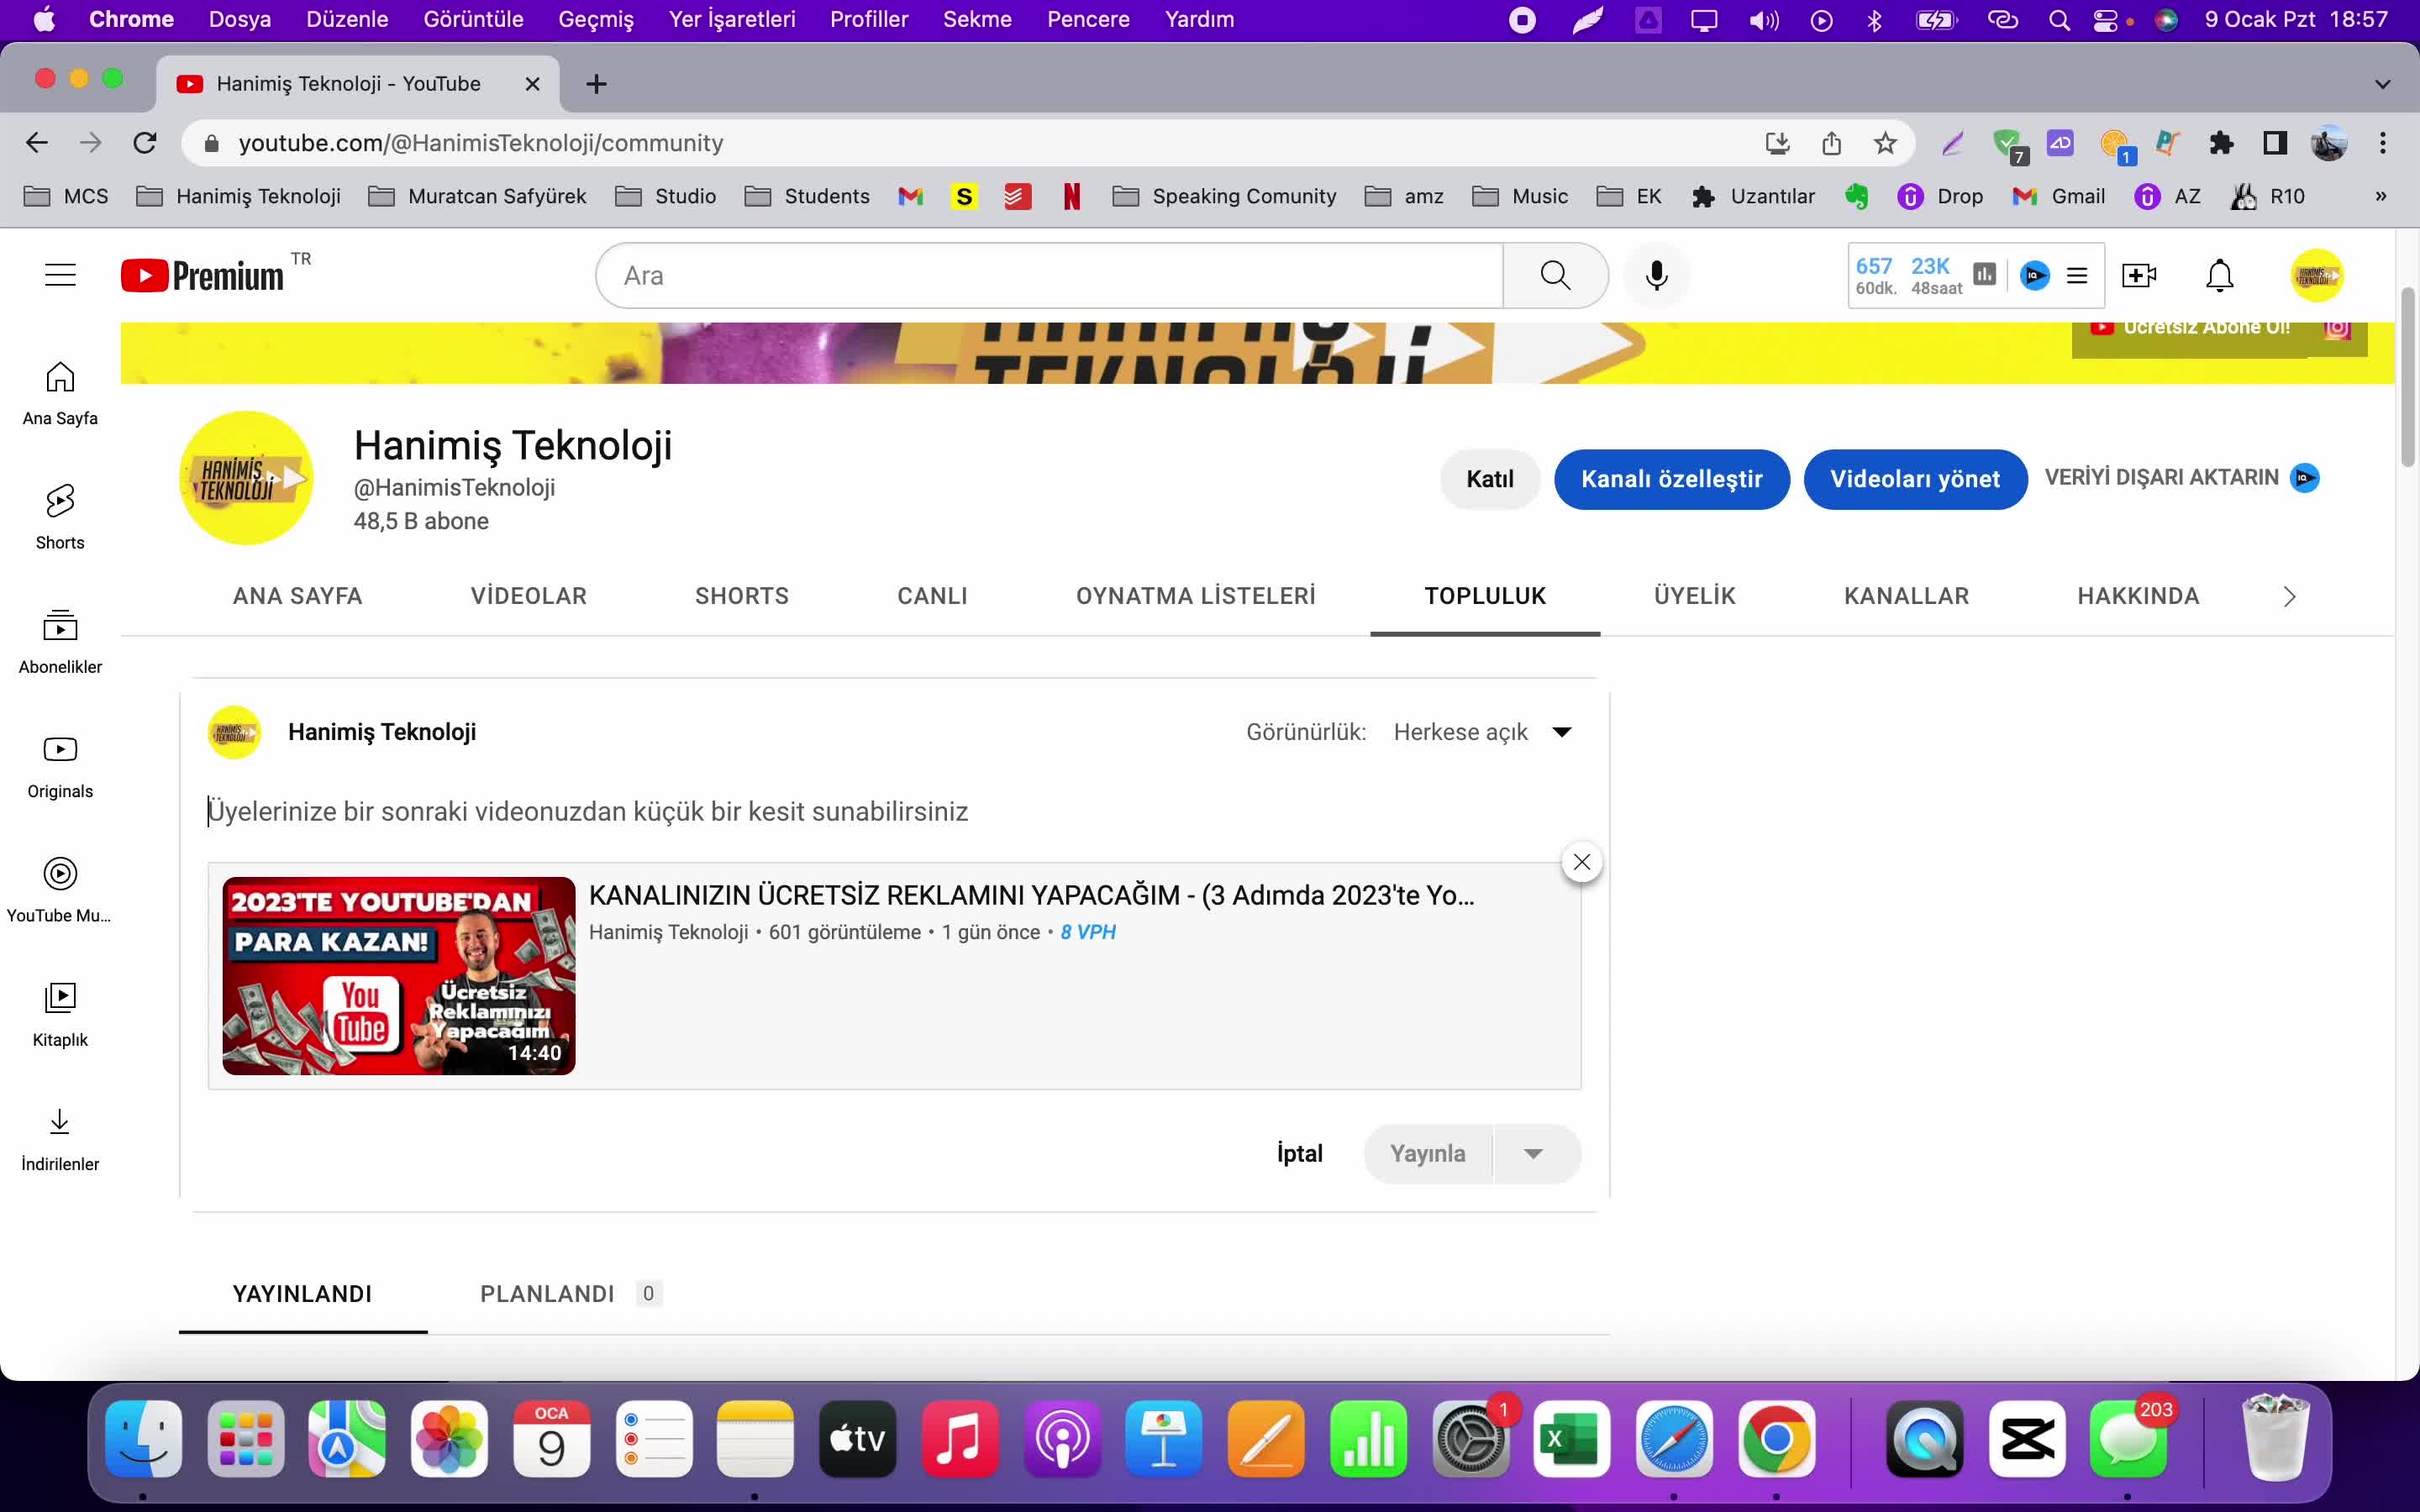2420x1512 pixels.
Task: Click the attached video thumbnail
Action: pos(398,975)
